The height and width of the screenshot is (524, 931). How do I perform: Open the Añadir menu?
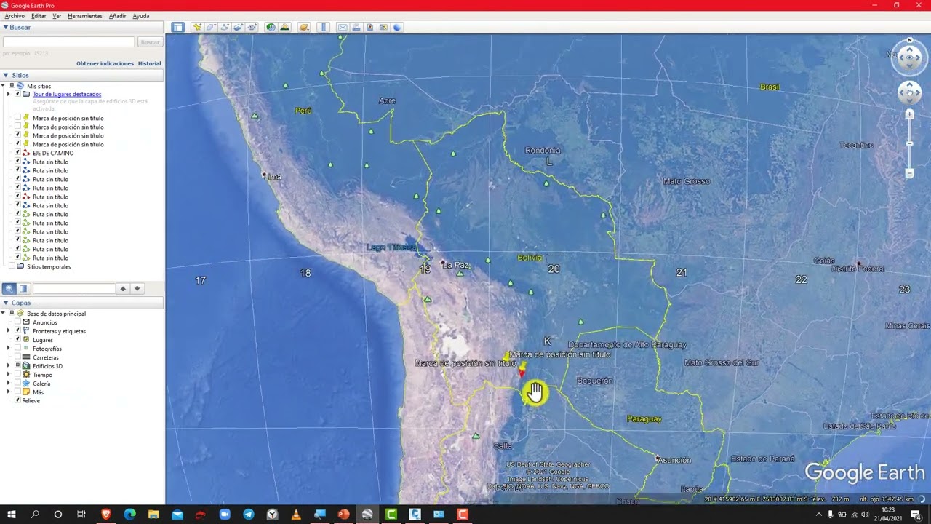click(x=117, y=16)
